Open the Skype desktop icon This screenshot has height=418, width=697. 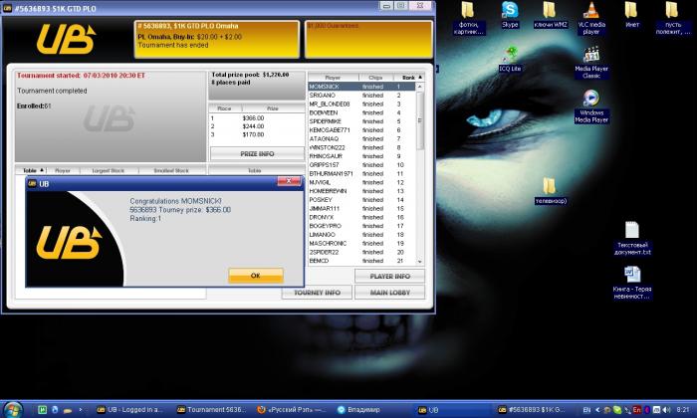point(510,15)
